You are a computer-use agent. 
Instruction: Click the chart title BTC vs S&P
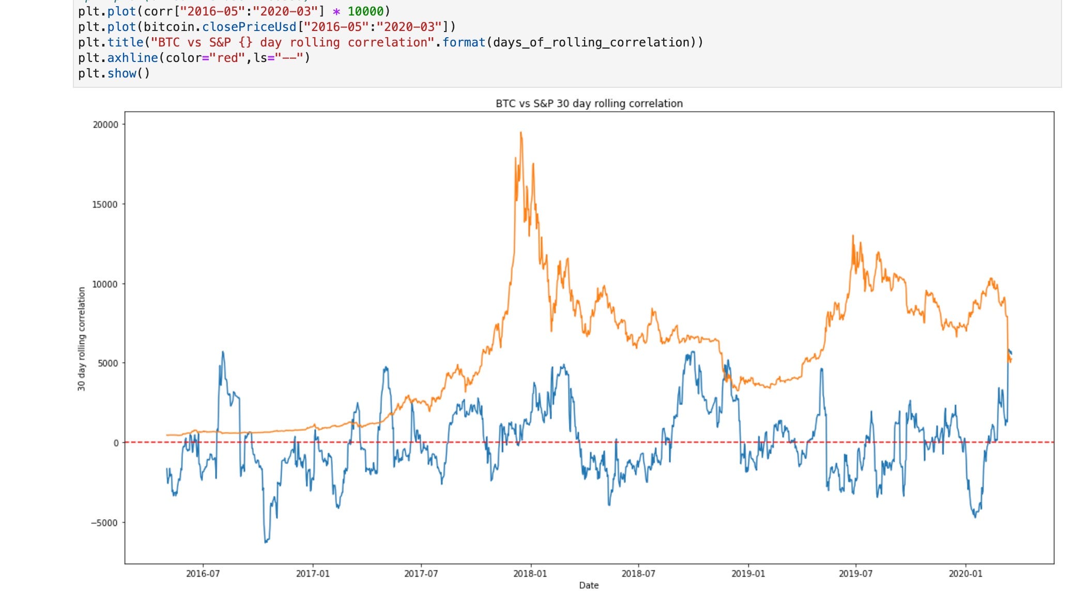point(589,103)
